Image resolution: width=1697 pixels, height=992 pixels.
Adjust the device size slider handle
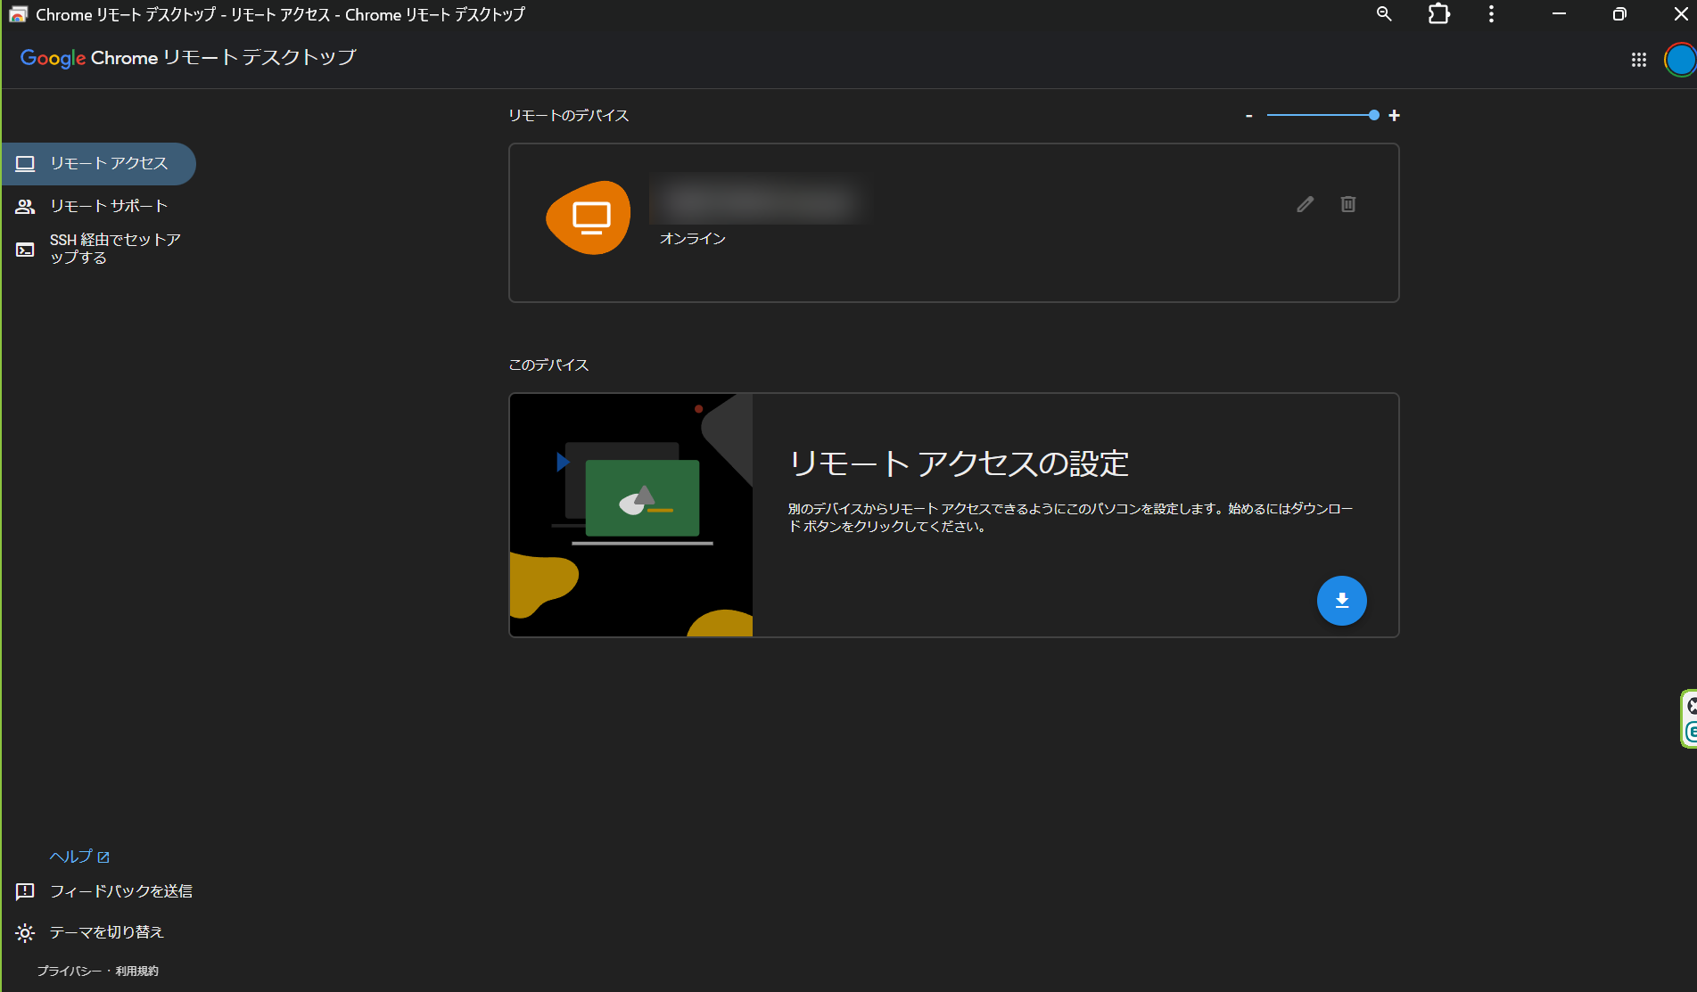coord(1374,115)
